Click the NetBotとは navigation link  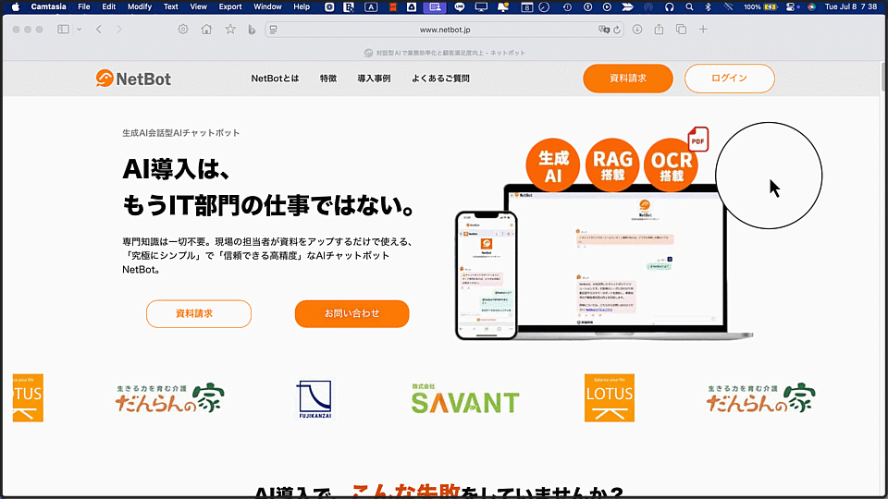(275, 79)
